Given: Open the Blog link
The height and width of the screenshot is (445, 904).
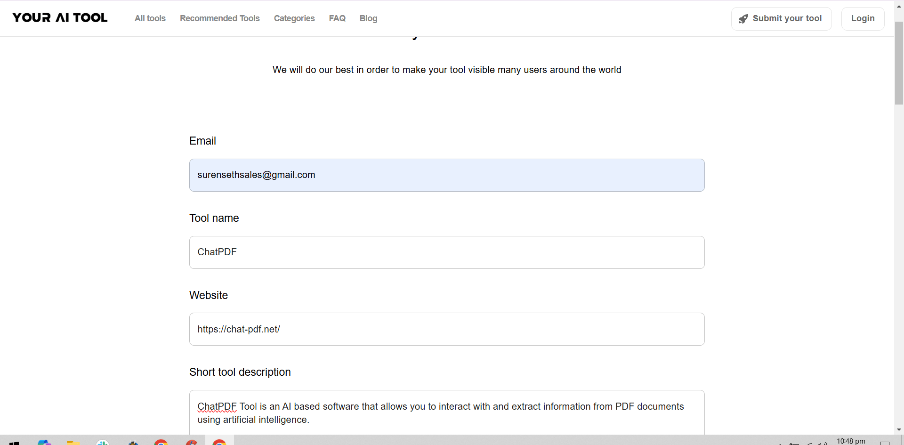Looking at the screenshot, I should 369,18.
